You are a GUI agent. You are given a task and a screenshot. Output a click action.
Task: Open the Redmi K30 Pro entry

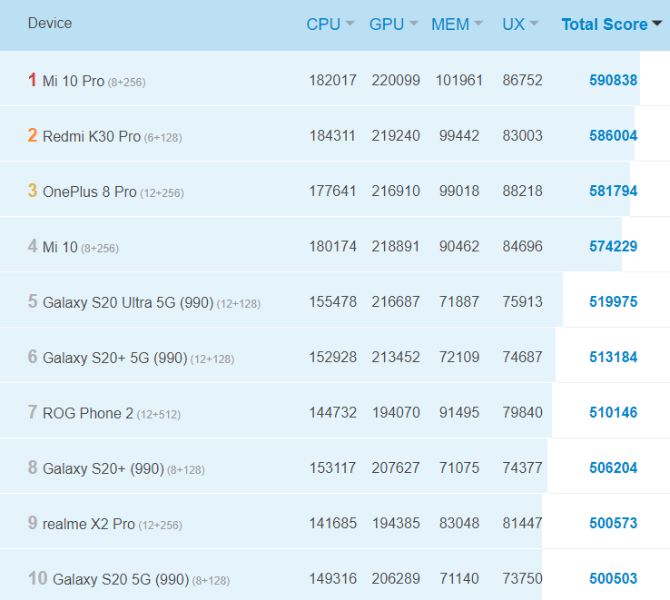[x=92, y=136]
